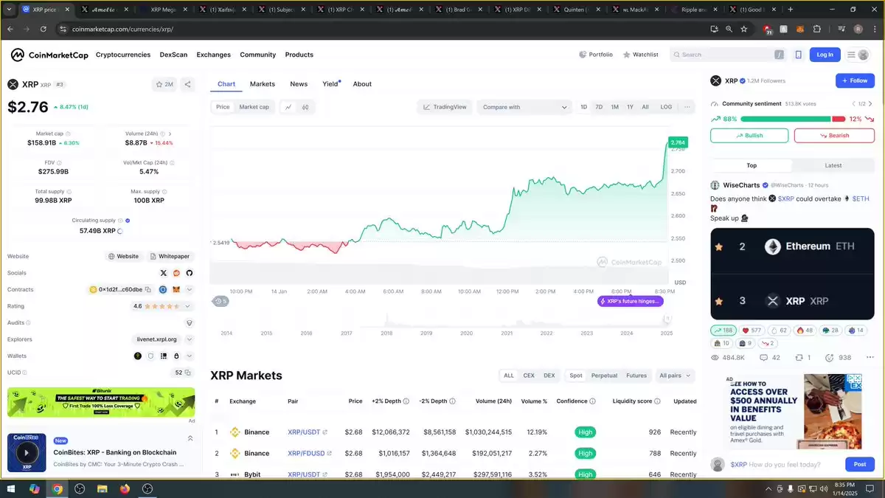Image resolution: width=885 pixels, height=498 pixels.
Task: Set chart range to 1M
Action: 614,107
